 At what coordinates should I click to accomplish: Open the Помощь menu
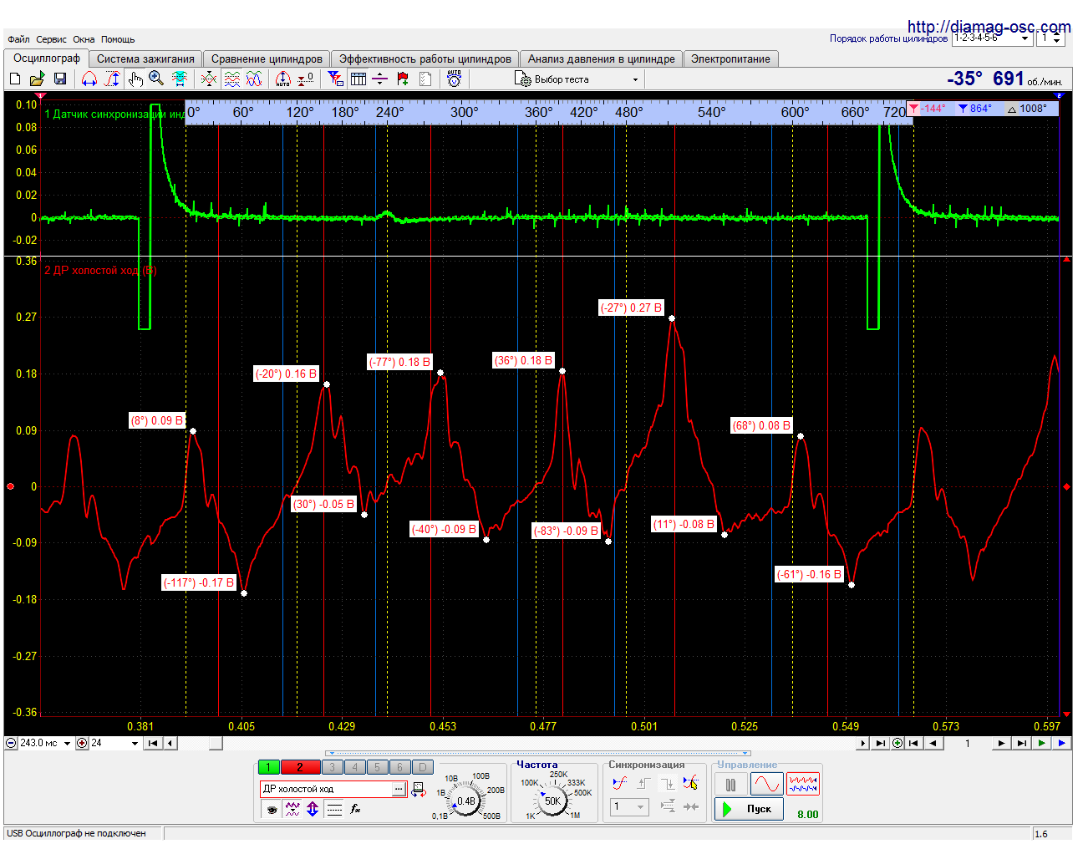pos(118,39)
